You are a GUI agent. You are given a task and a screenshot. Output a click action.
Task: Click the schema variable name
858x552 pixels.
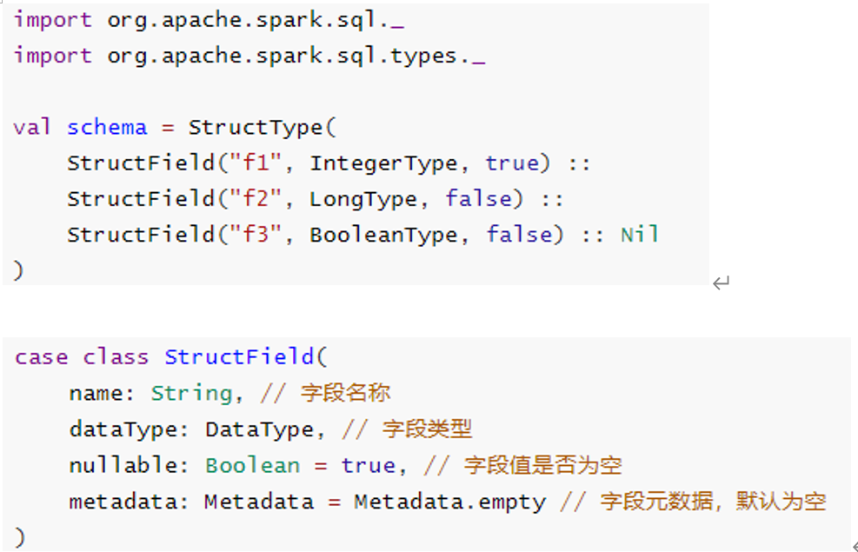tap(107, 127)
